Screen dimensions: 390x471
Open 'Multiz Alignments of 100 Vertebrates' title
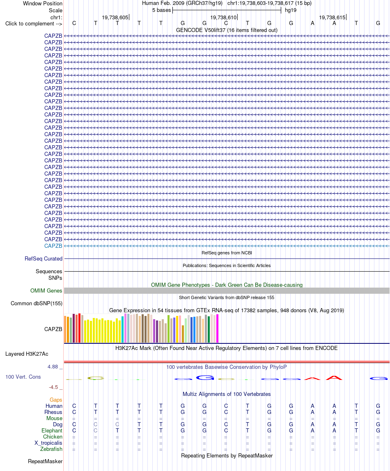(x=227, y=394)
